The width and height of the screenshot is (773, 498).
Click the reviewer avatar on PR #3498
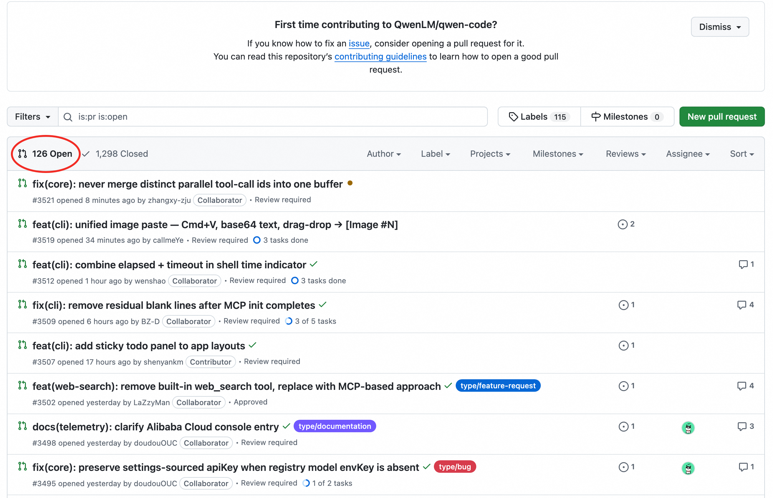pos(688,427)
